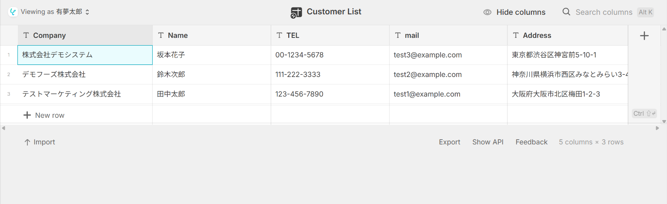This screenshot has height=204, width=667.
Task: Click the Customer List table icon
Action: pos(297,13)
